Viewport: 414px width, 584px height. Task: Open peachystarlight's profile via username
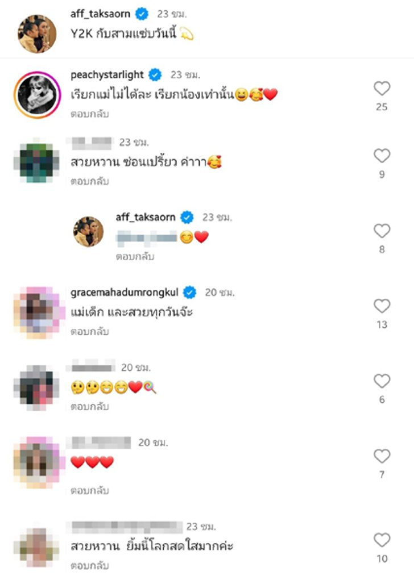[x=107, y=75]
